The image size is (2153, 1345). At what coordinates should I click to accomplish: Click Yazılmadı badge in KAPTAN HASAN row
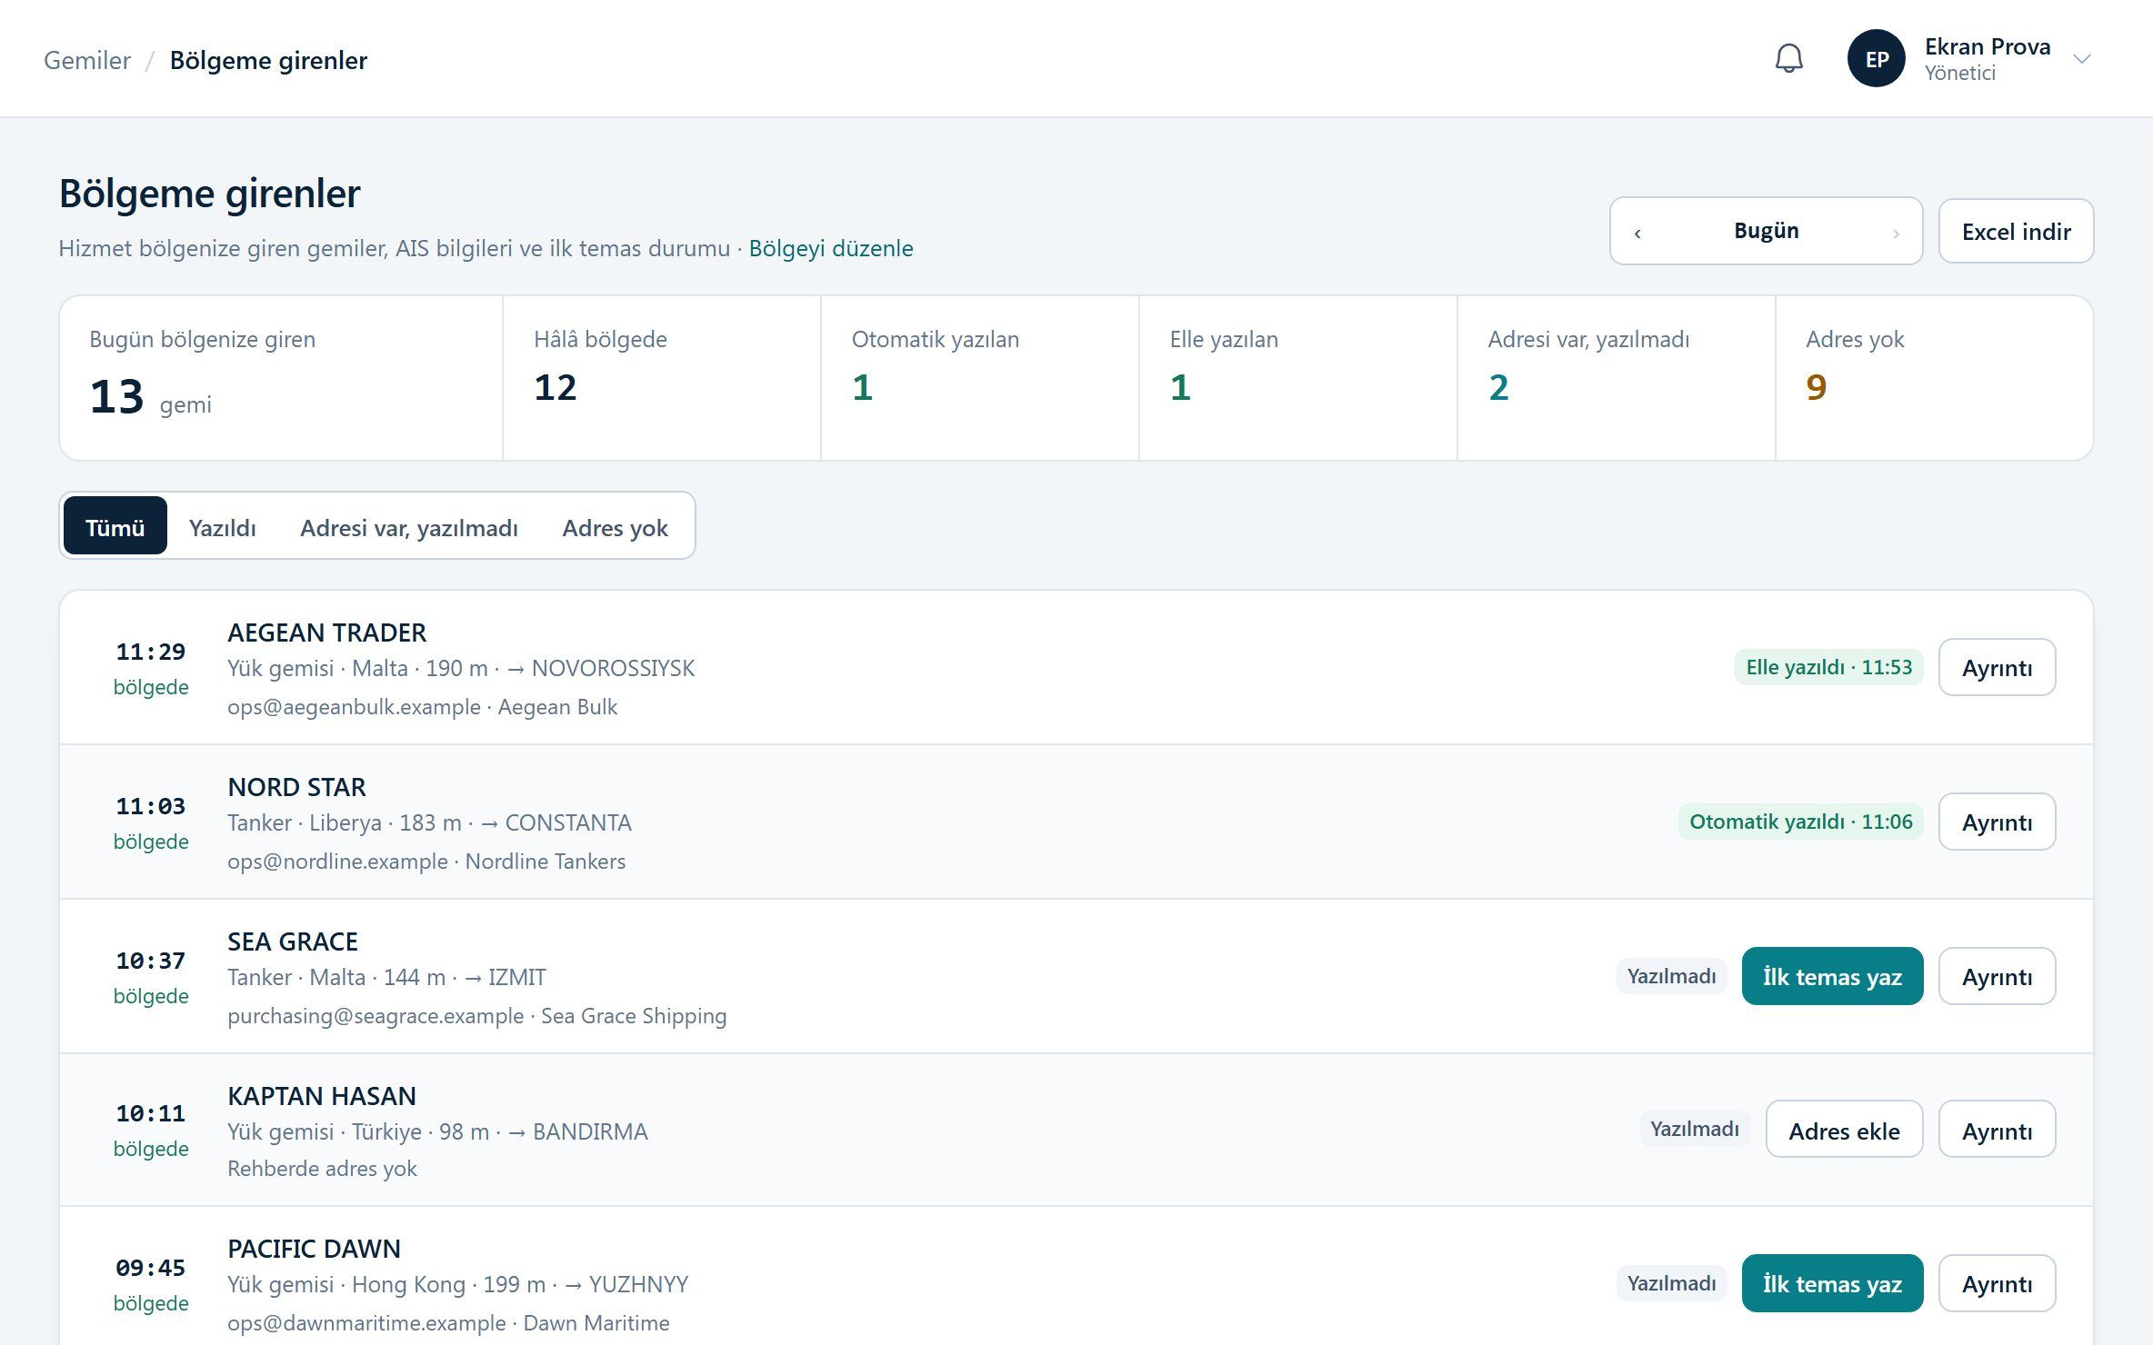[1695, 1129]
